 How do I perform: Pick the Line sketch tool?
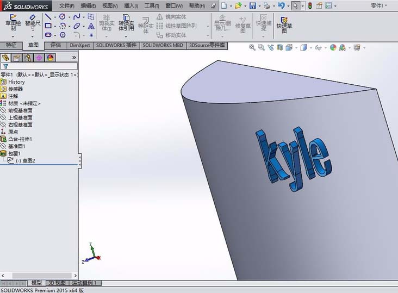coord(48,17)
